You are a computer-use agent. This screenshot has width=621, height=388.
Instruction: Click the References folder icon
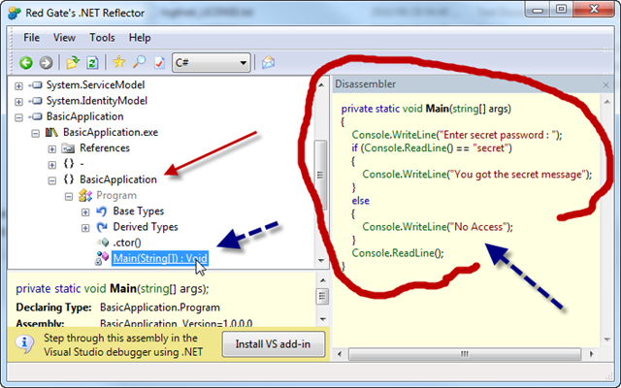click(68, 148)
